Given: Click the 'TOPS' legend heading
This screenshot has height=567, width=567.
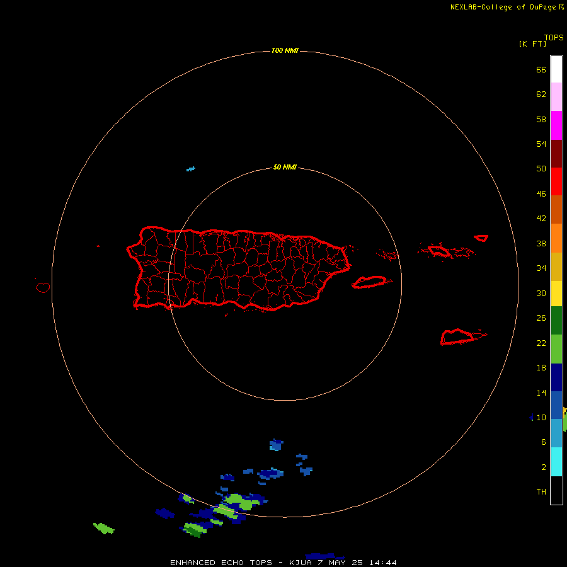Looking at the screenshot, I should [554, 37].
